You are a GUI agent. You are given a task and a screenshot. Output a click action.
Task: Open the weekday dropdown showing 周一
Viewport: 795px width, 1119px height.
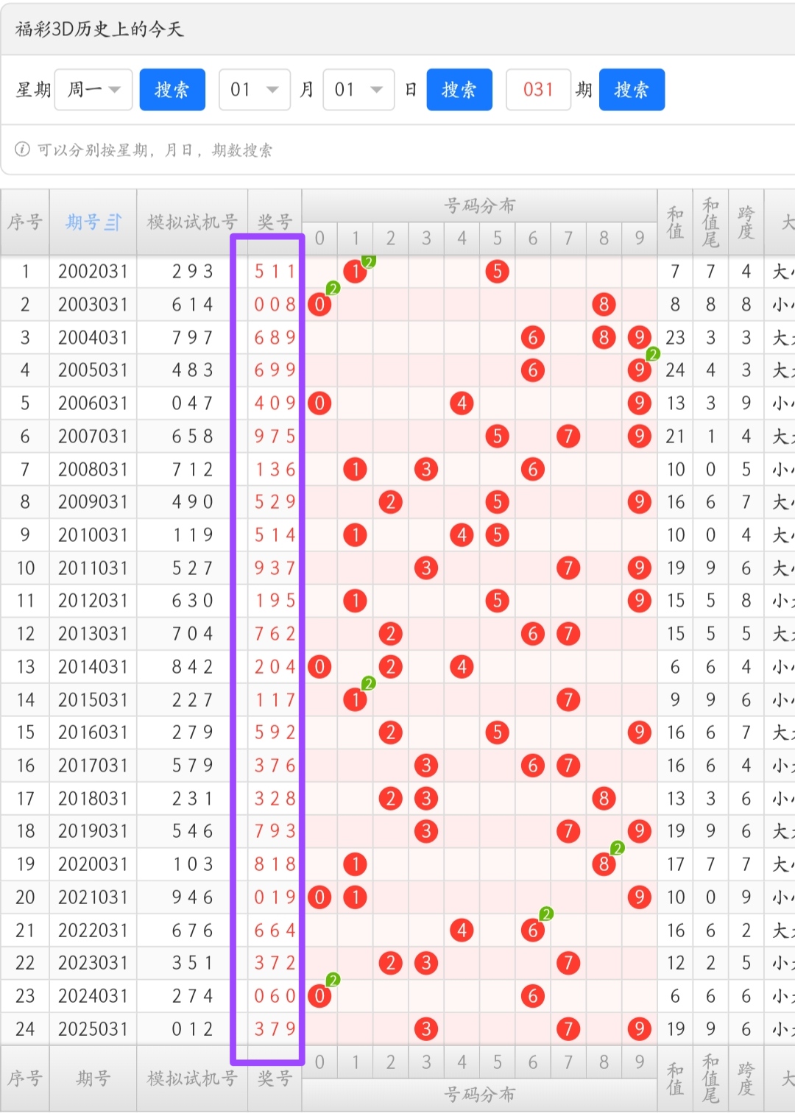[x=93, y=90]
